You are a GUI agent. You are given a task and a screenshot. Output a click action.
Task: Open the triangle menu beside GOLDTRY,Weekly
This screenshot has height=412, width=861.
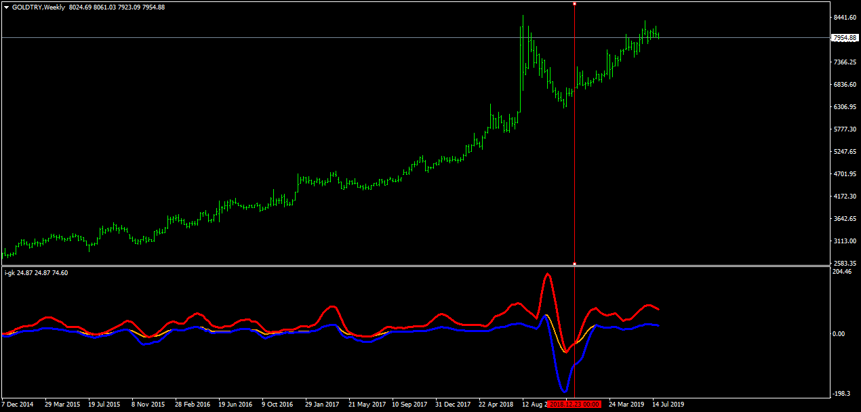point(7,7)
